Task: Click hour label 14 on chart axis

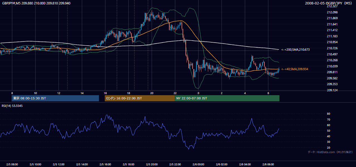Action: pos(82,93)
